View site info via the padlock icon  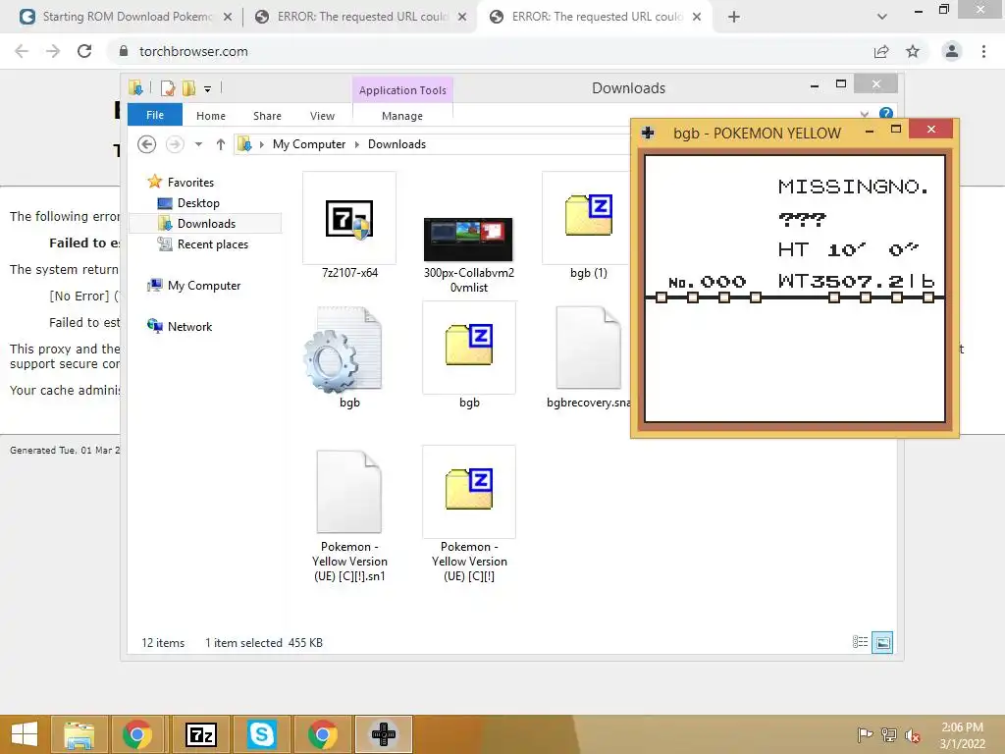tap(124, 51)
